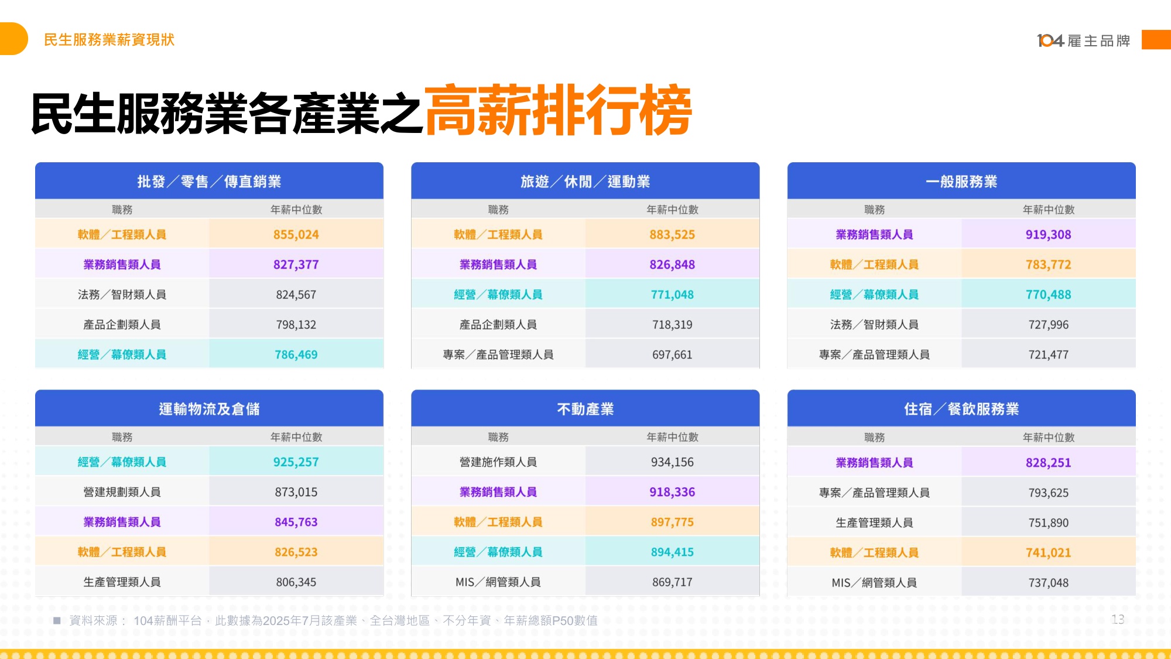Select 產品企劃類人員 in 旅遊休閒 table
1171x659 pixels.
coord(498,325)
